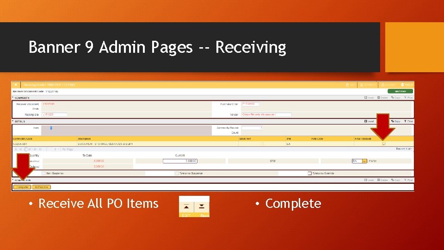Image resolution: width=444 pixels, height=250 pixels.
Task: Open the Related menu in header bar
Action: point(388,85)
